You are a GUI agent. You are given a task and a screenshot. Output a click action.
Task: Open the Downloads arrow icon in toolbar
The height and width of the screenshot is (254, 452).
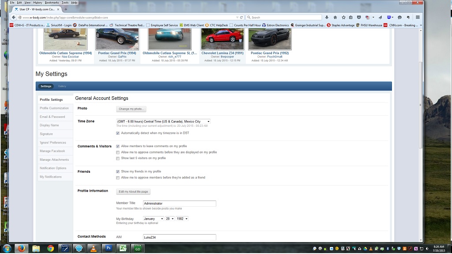coord(327,17)
